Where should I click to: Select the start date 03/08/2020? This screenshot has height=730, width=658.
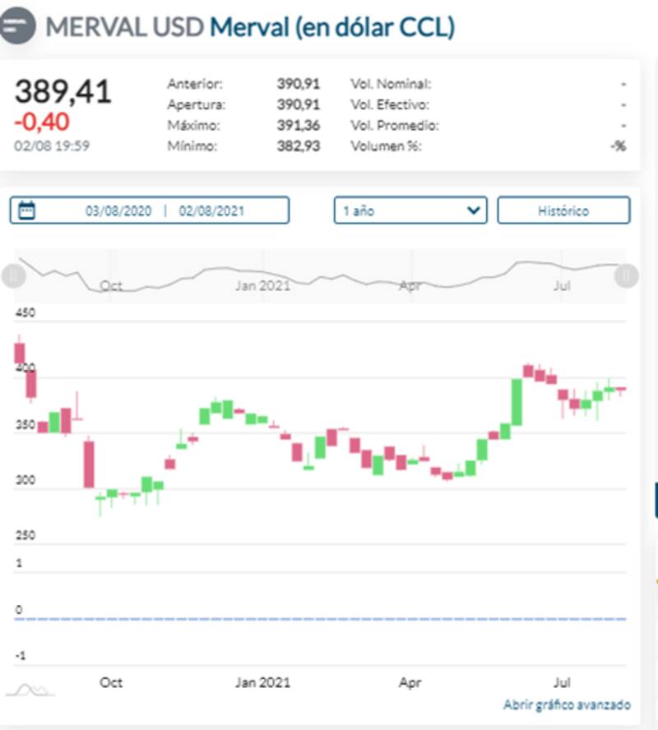118,210
